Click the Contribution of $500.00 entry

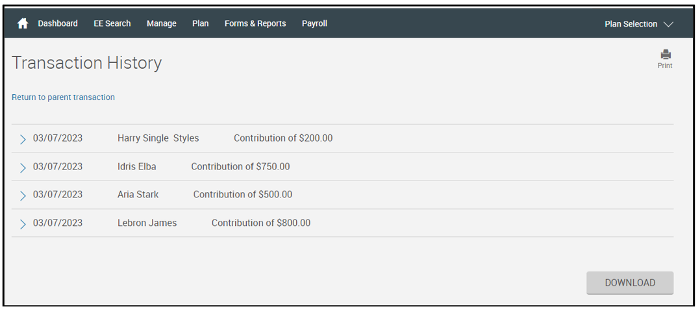[x=243, y=195]
